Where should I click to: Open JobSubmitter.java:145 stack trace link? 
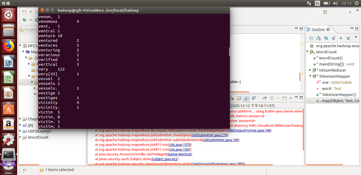point(221,140)
